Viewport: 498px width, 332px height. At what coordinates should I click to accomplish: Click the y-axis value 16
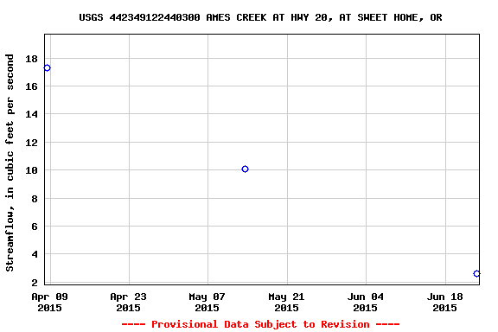31,86
